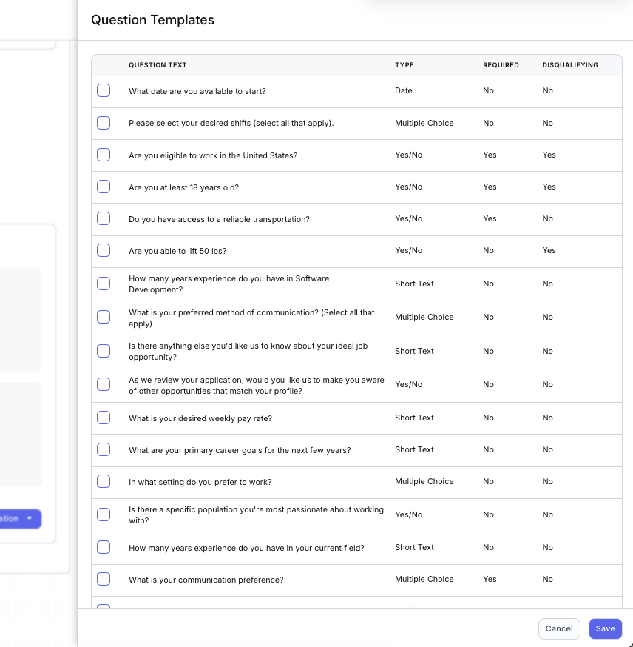Click the Save button
The image size is (633, 647).
605,628
